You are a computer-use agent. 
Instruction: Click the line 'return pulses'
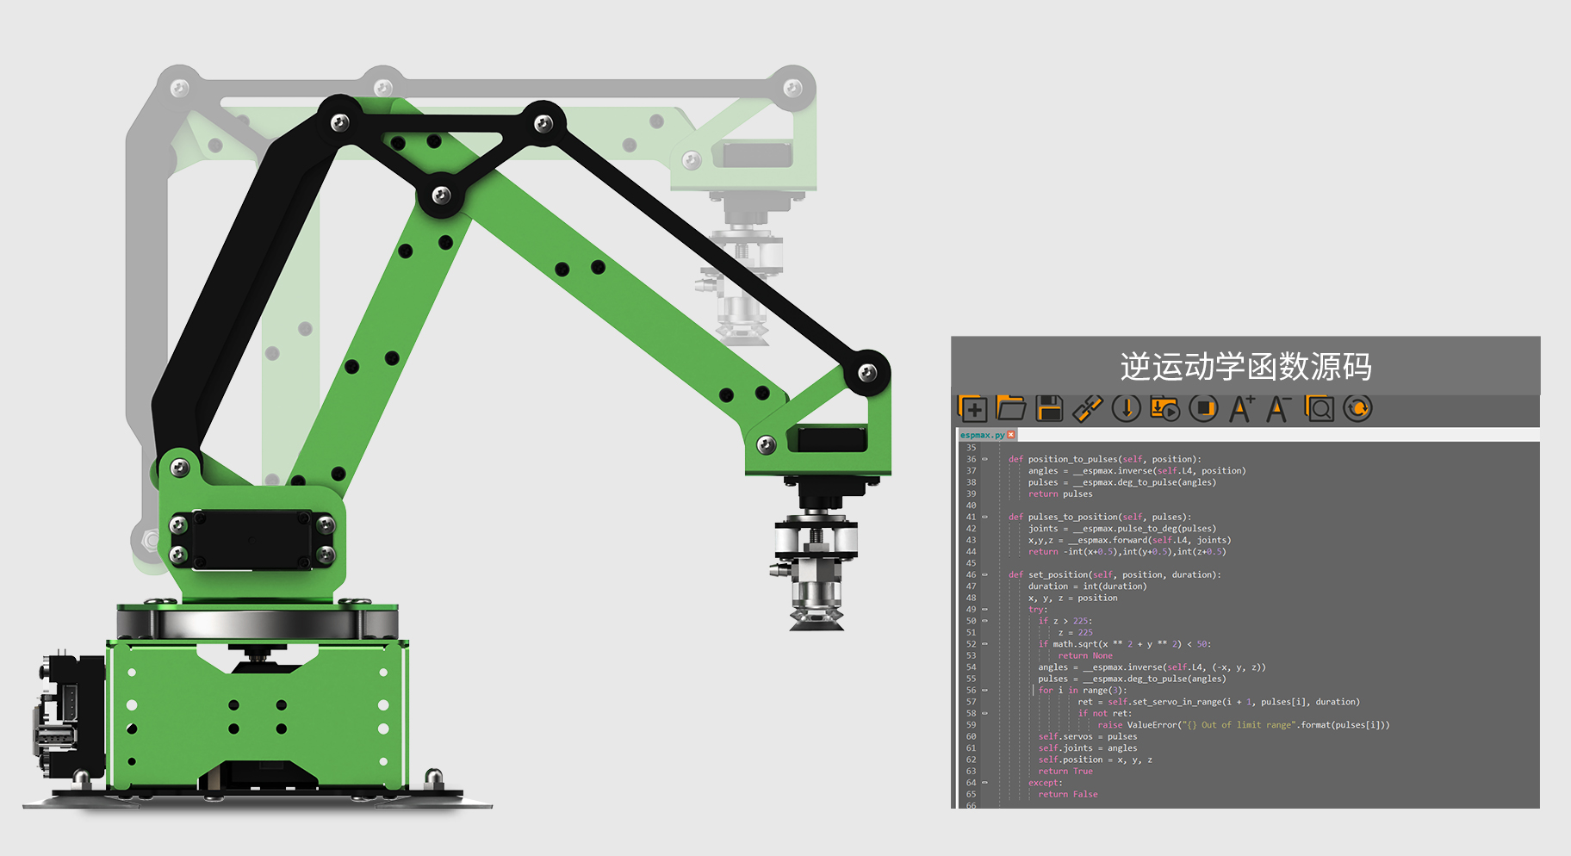(1060, 494)
